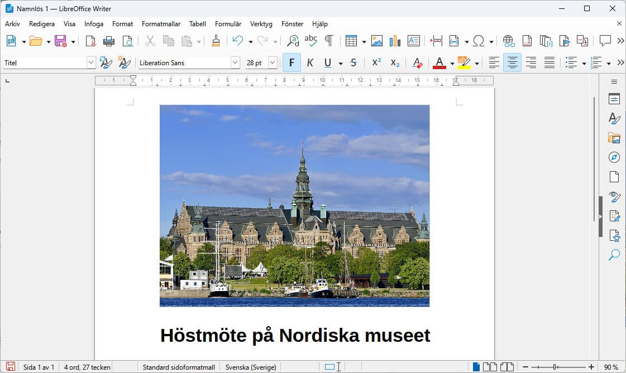Screen dimensions: 626x373
Task: Enable italic formatting
Action: point(310,62)
